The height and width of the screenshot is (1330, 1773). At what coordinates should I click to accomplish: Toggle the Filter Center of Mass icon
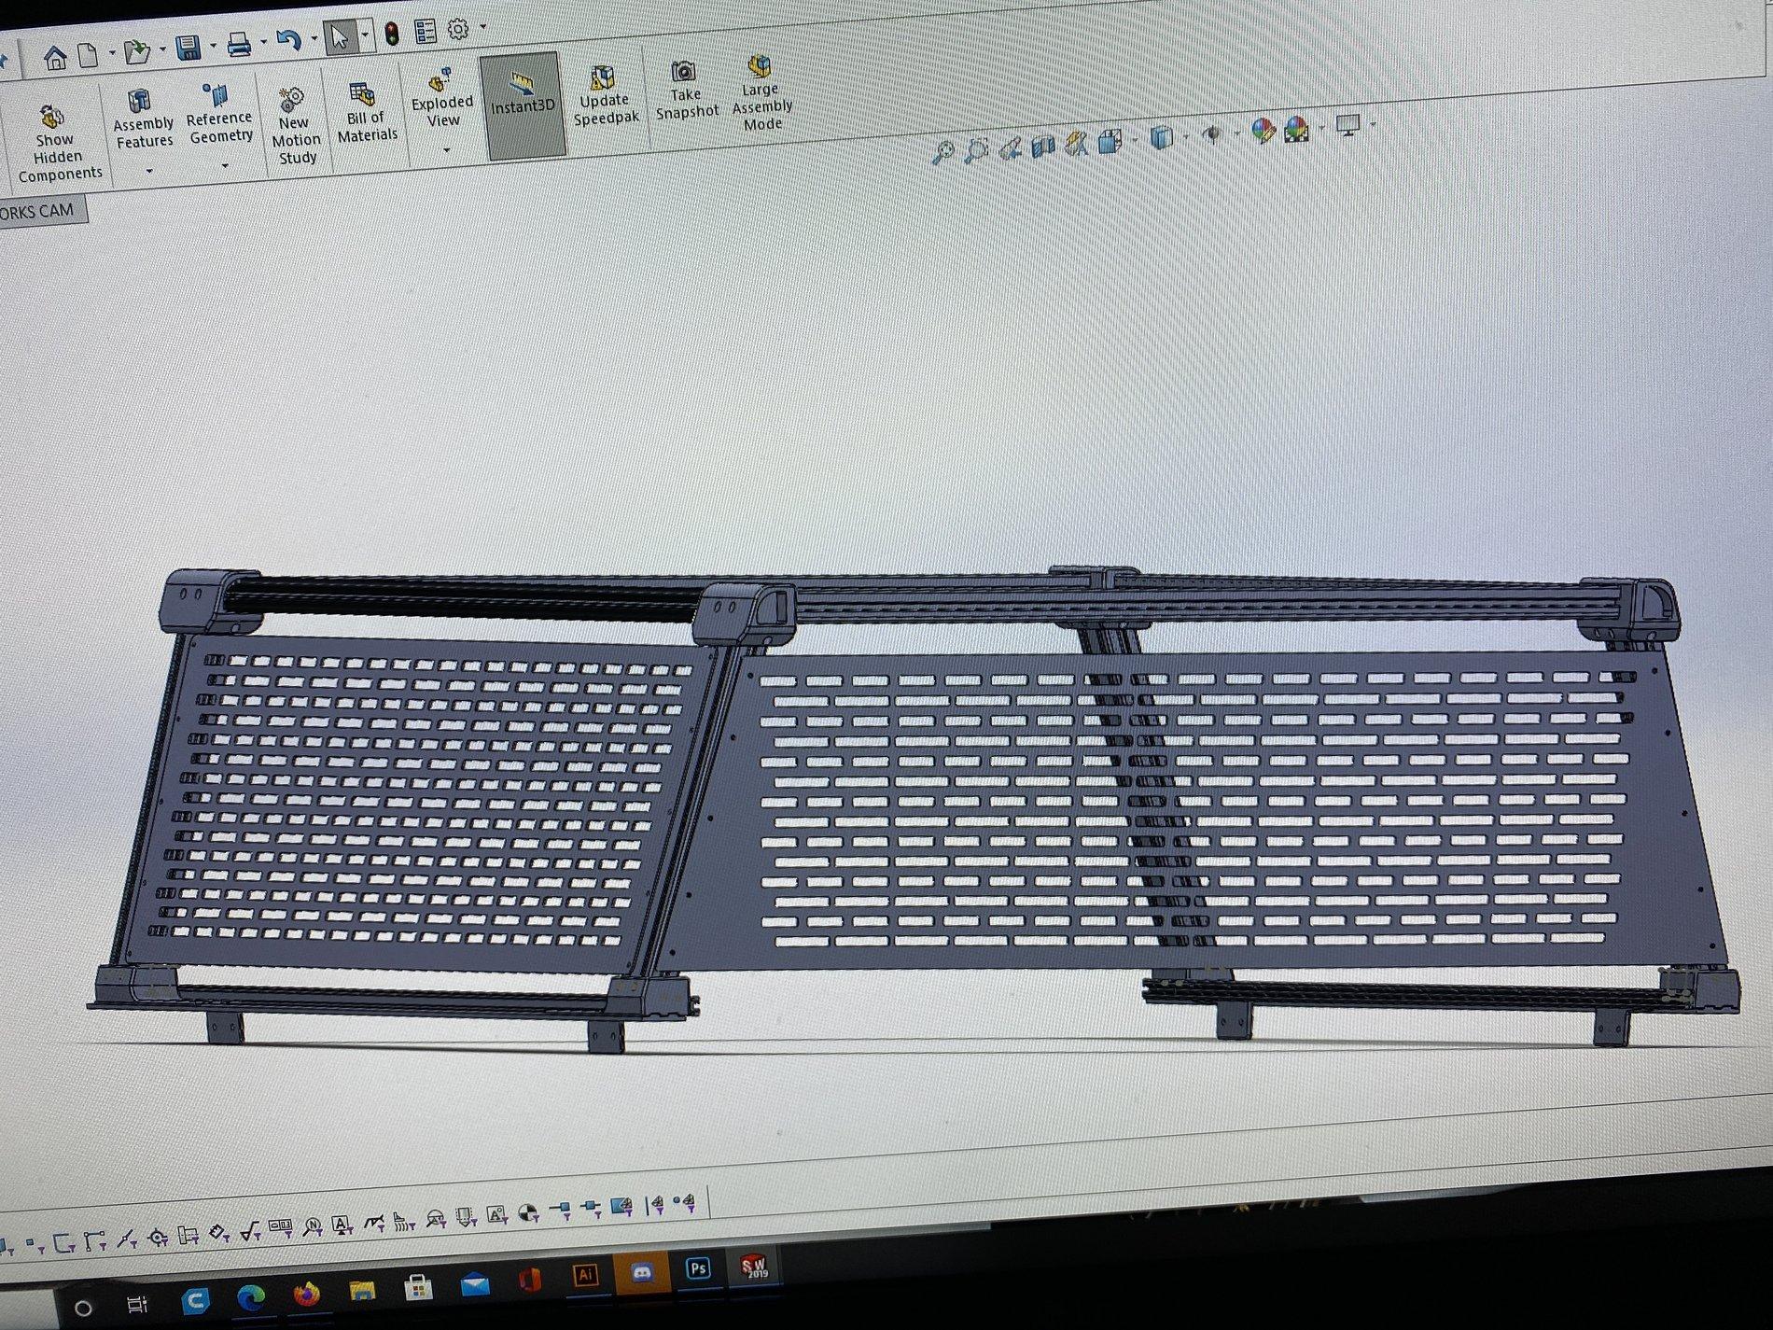click(527, 1213)
